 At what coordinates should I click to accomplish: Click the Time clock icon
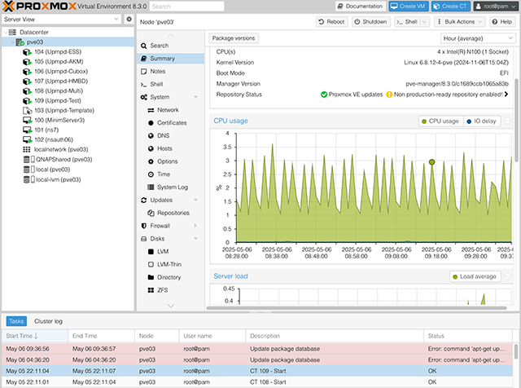pos(151,174)
